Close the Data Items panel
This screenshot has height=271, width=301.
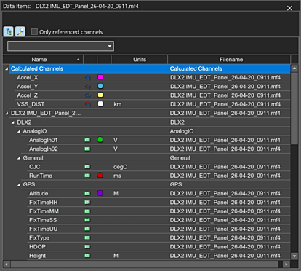[x=289, y=8]
